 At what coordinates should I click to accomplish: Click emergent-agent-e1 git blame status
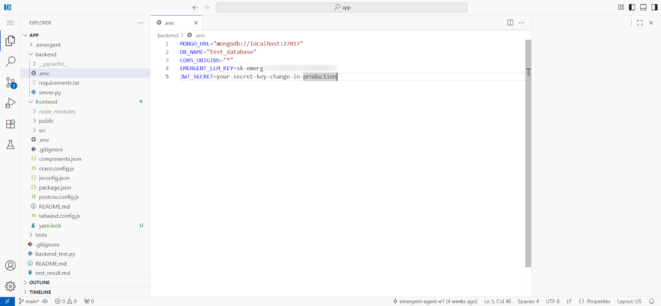[435, 301]
